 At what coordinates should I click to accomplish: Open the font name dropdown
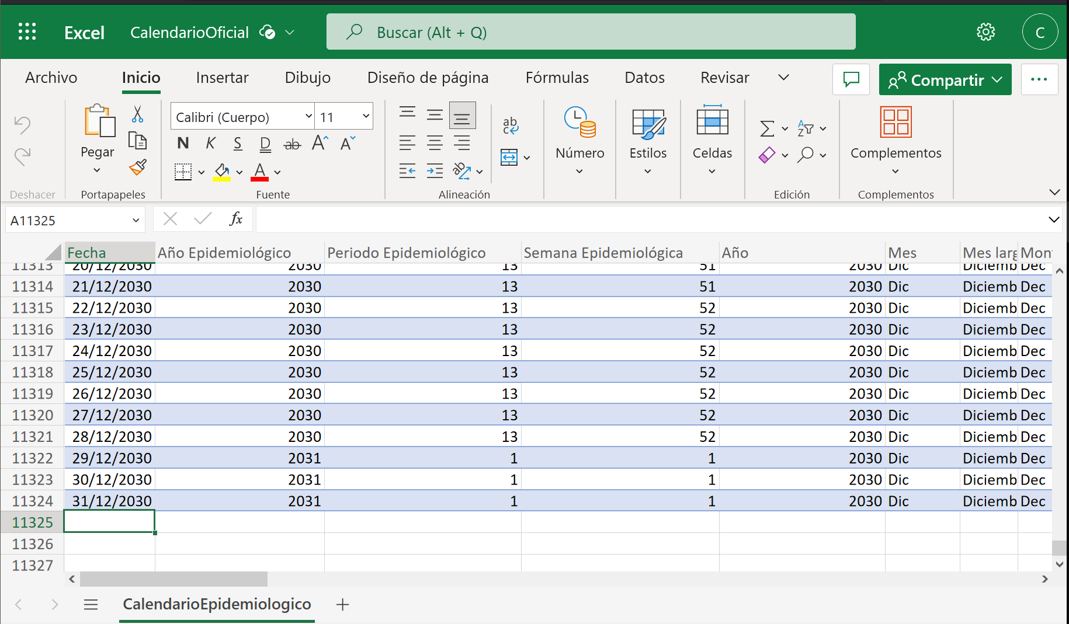[x=308, y=116]
